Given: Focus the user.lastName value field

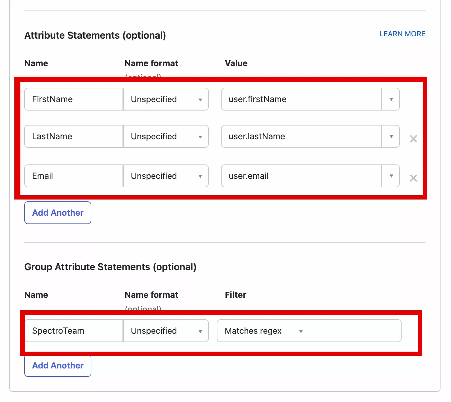Looking at the screenshot, I should coord(301,136).
